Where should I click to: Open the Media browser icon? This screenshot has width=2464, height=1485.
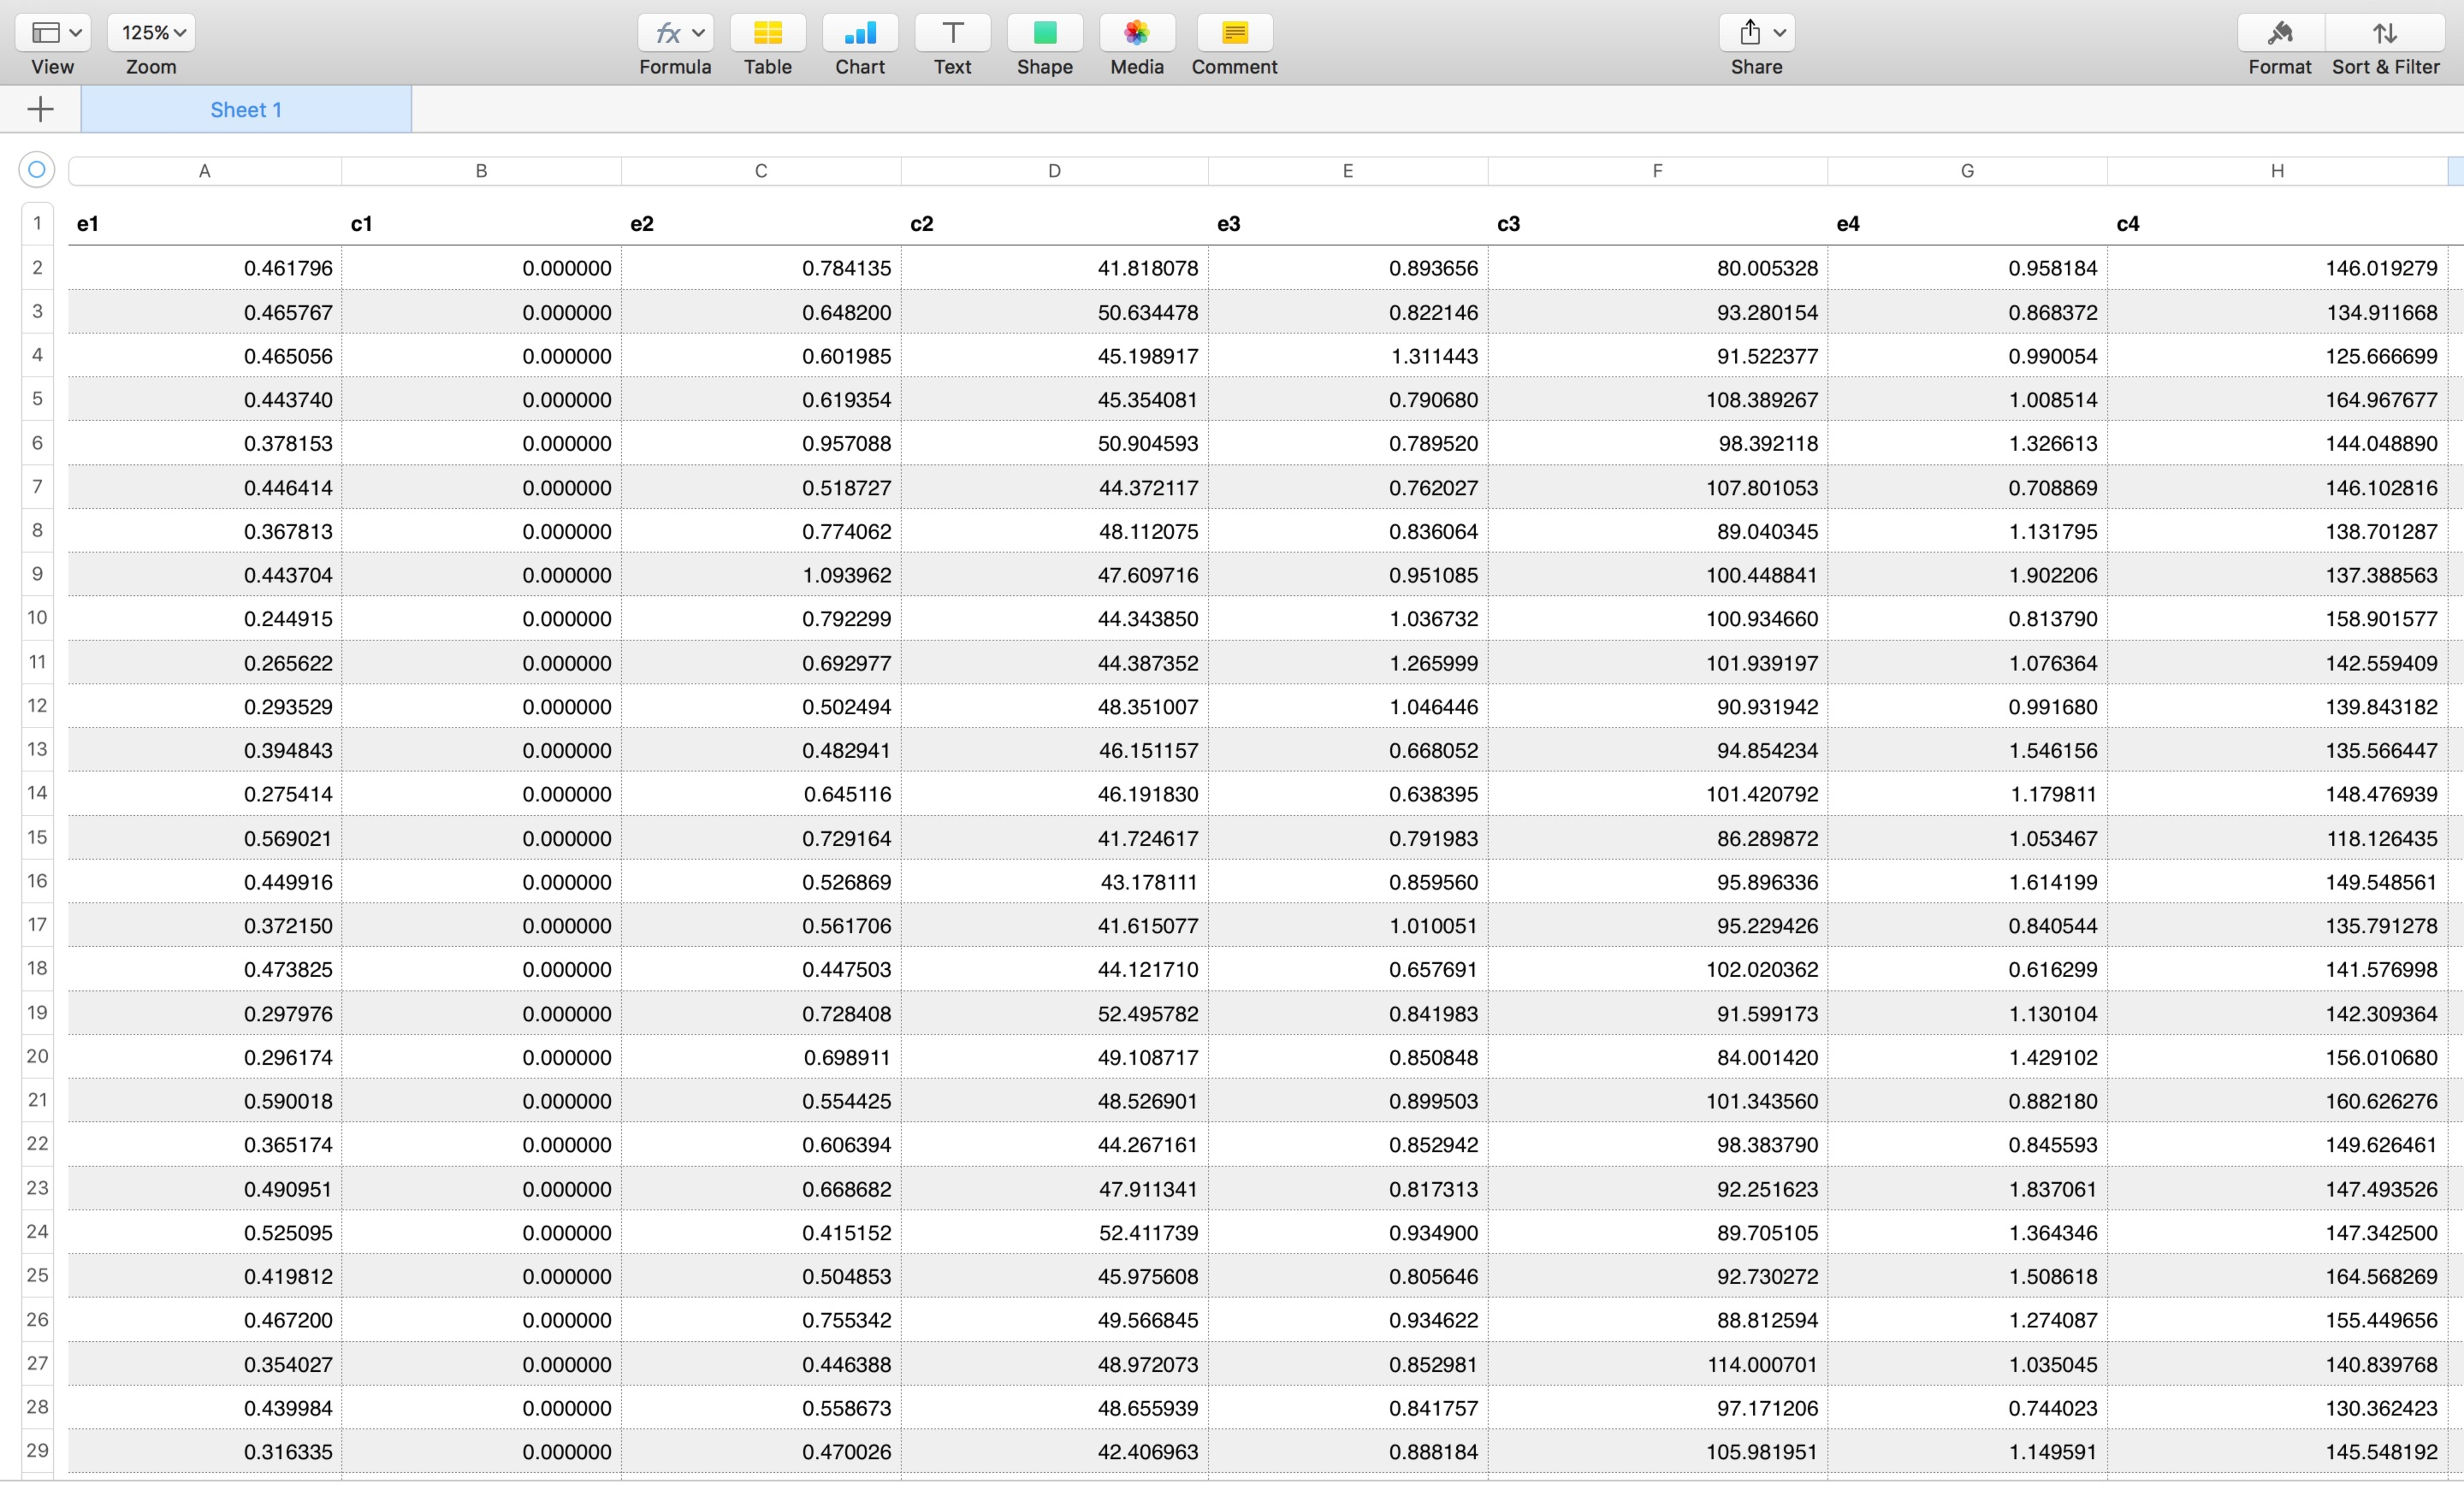click(x=1136, y=33)
